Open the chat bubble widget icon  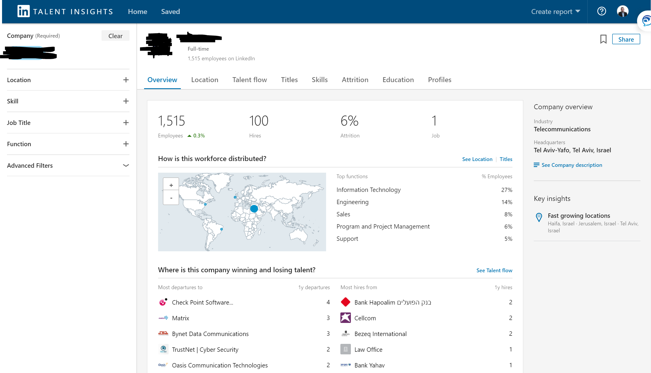[x=645, y=21]
